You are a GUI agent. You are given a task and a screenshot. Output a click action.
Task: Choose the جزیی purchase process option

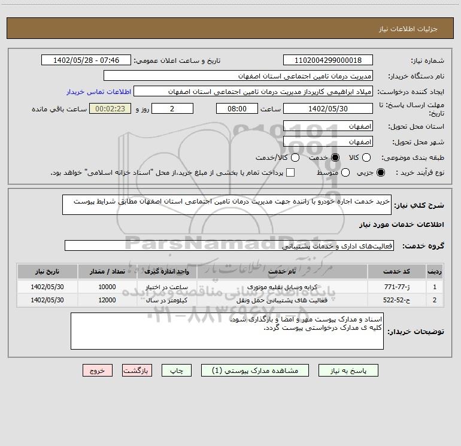(380, 172)
